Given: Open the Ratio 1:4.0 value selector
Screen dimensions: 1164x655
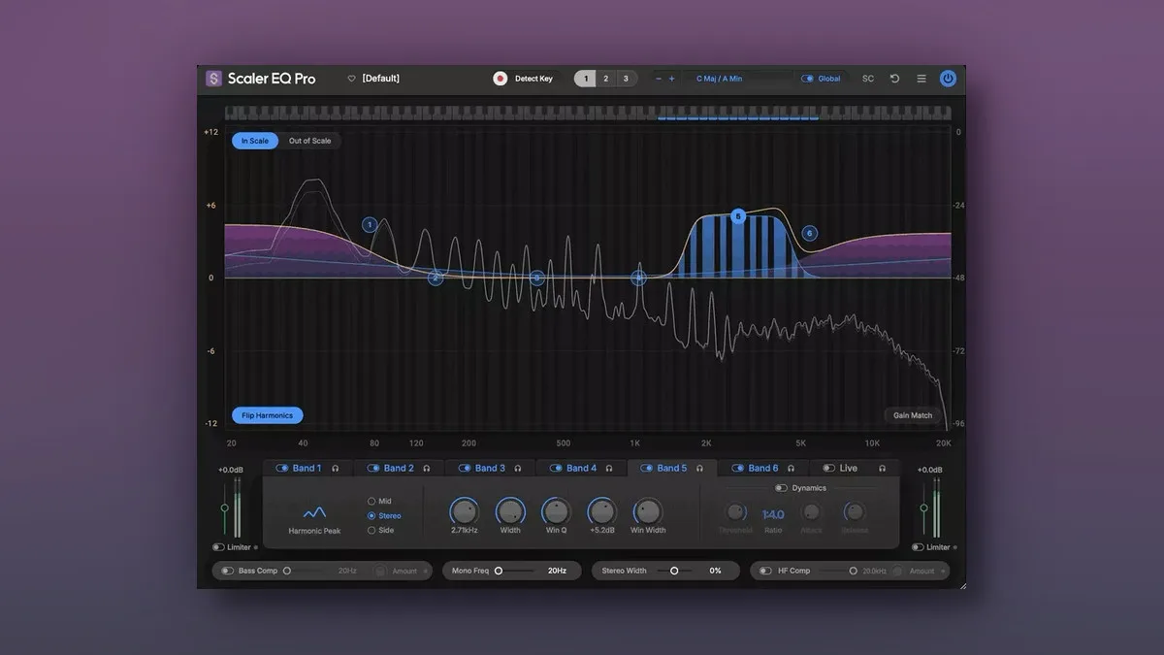Looking at the screenshot, I should tap(773, 514).
